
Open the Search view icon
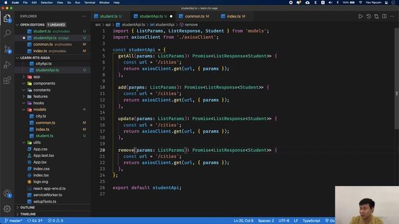click(x=7, y=33)
